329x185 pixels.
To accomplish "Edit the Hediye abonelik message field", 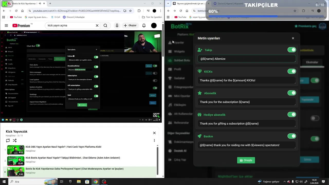I will (246, 124).
